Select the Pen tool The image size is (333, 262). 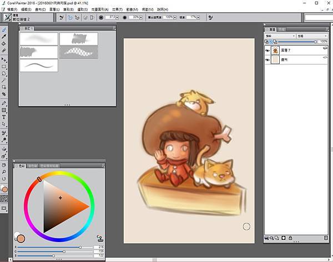pos(4,103)
